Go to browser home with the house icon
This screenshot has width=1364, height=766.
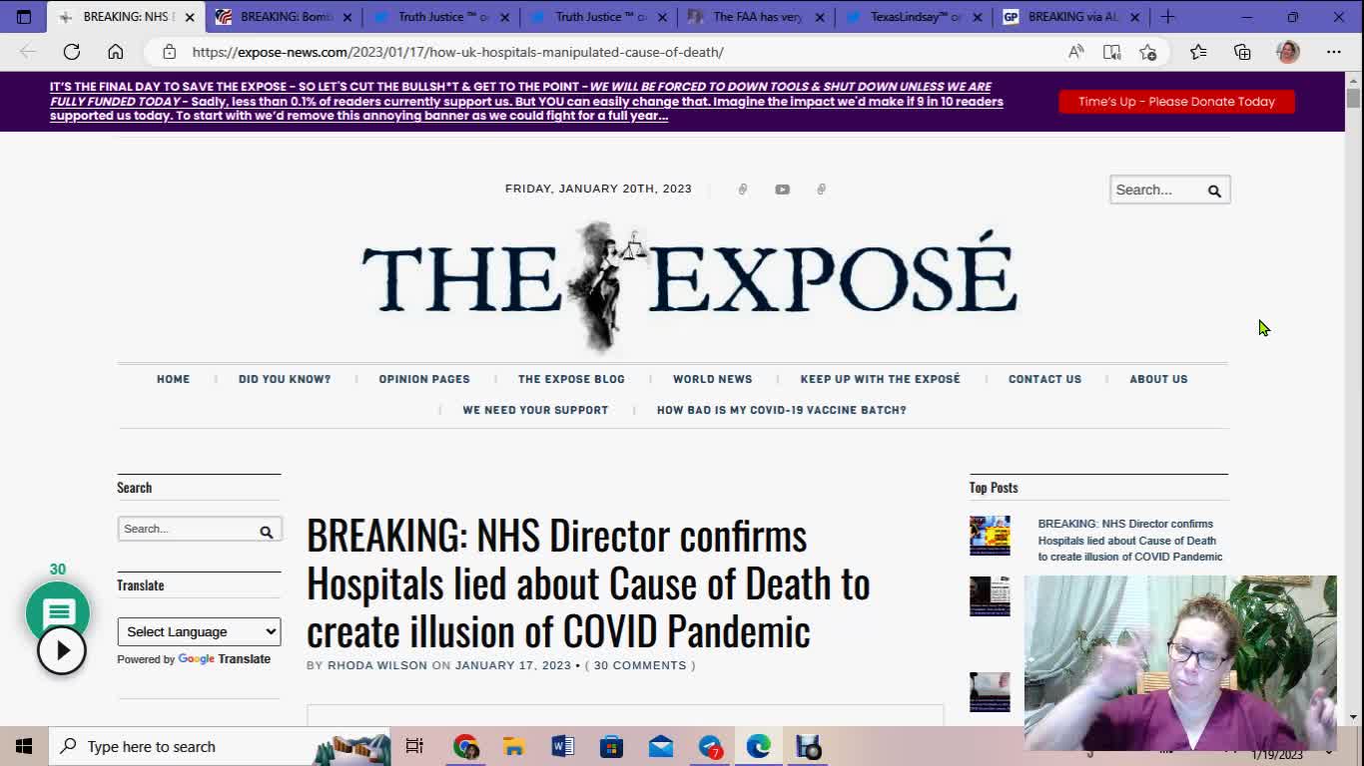(x=116, y=52)
